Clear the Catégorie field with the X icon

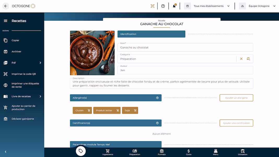(x=241, y=59)
